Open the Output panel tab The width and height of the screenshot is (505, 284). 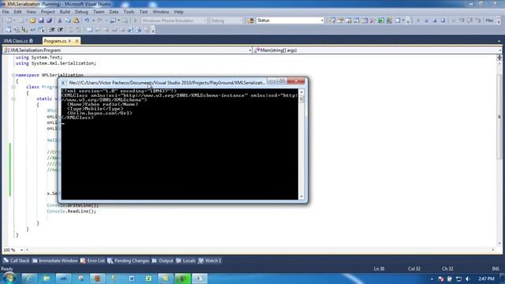tap(163, 261)
